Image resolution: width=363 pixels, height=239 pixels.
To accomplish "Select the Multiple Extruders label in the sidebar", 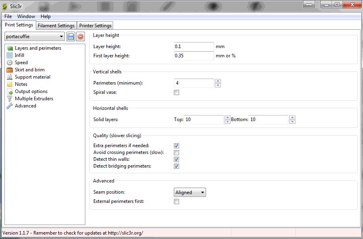I will click(34, 99).
